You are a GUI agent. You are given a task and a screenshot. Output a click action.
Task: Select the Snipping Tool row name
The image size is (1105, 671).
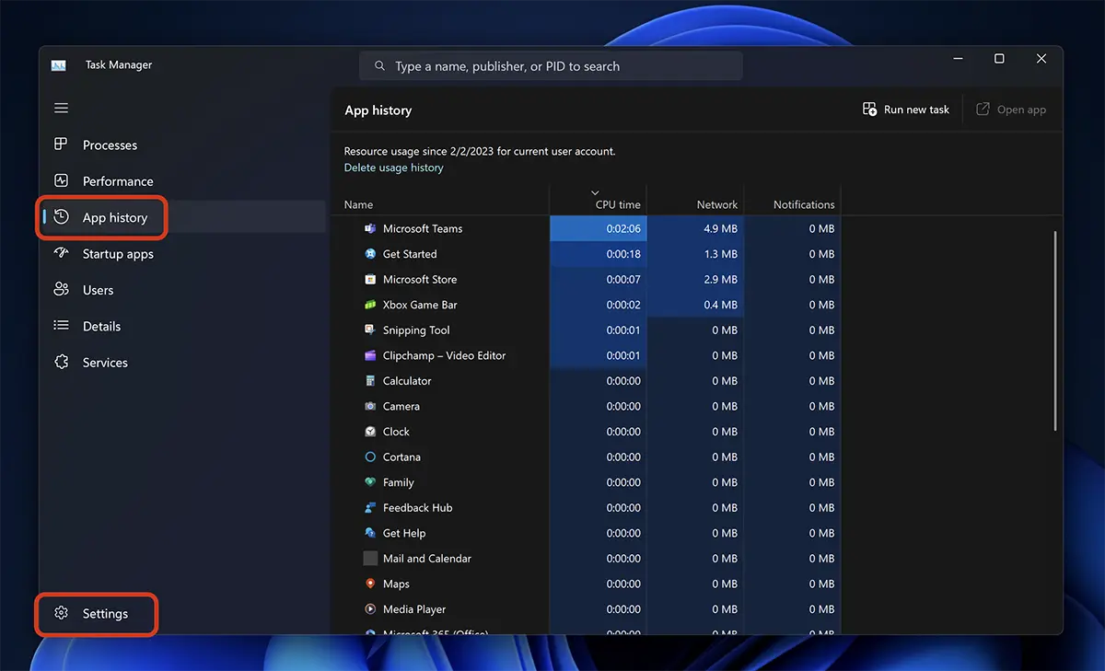(416, 330)
